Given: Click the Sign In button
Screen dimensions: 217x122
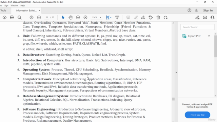Looking at the screenshot, I should point(208,11).
